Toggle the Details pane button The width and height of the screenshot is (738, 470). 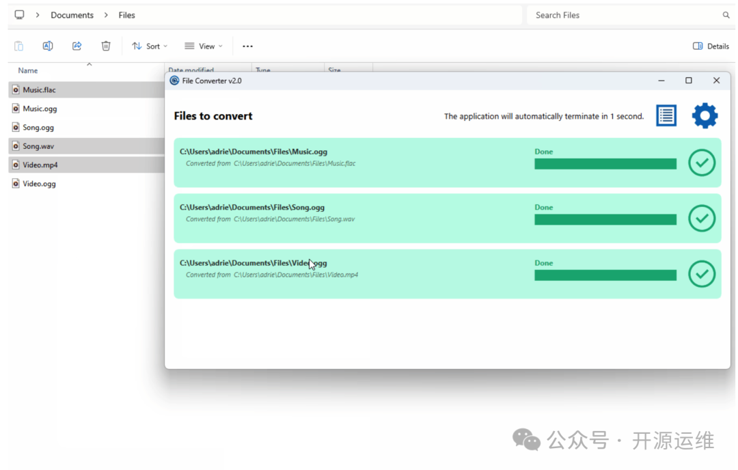tap(711, 46)
